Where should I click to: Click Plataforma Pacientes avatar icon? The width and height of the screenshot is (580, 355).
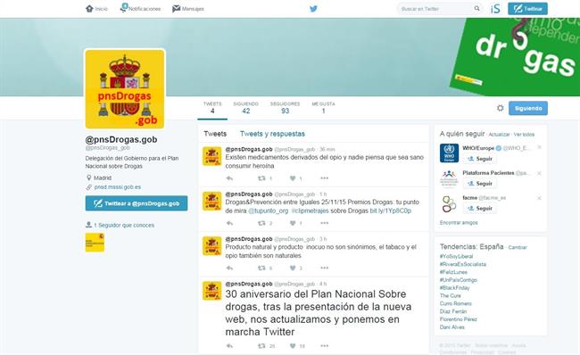(449, 178)
